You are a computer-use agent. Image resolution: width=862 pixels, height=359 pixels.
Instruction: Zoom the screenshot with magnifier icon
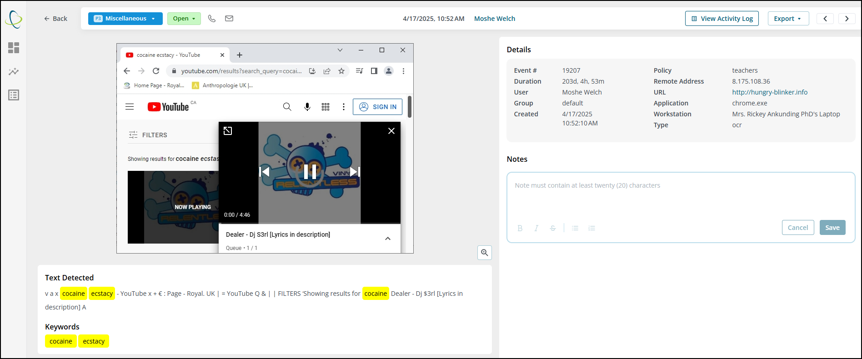pos(485,253)
